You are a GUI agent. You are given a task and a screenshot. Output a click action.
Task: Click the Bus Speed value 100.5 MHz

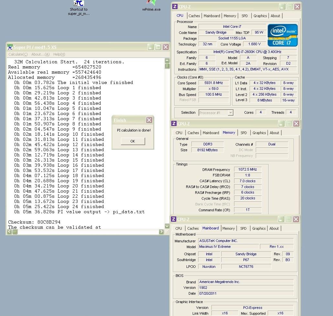click(214, 94)
